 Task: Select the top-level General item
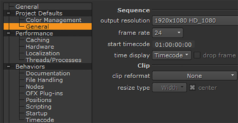point(27,6)
